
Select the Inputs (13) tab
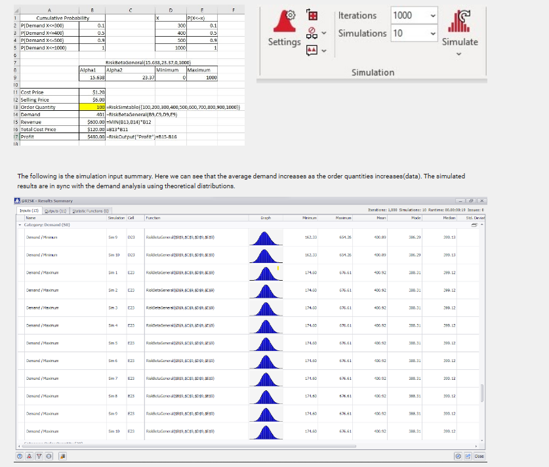26,211
